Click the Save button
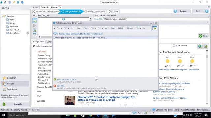 click(x=203, y=36)
